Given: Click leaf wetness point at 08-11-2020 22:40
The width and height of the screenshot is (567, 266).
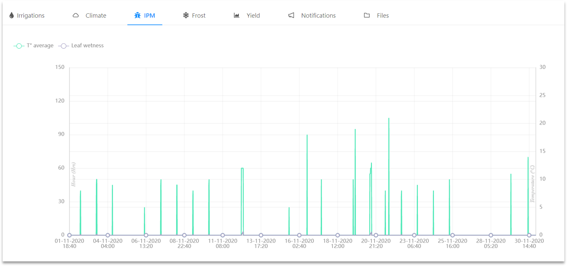Looking at the screenshot, I should (x=184, y=235).
